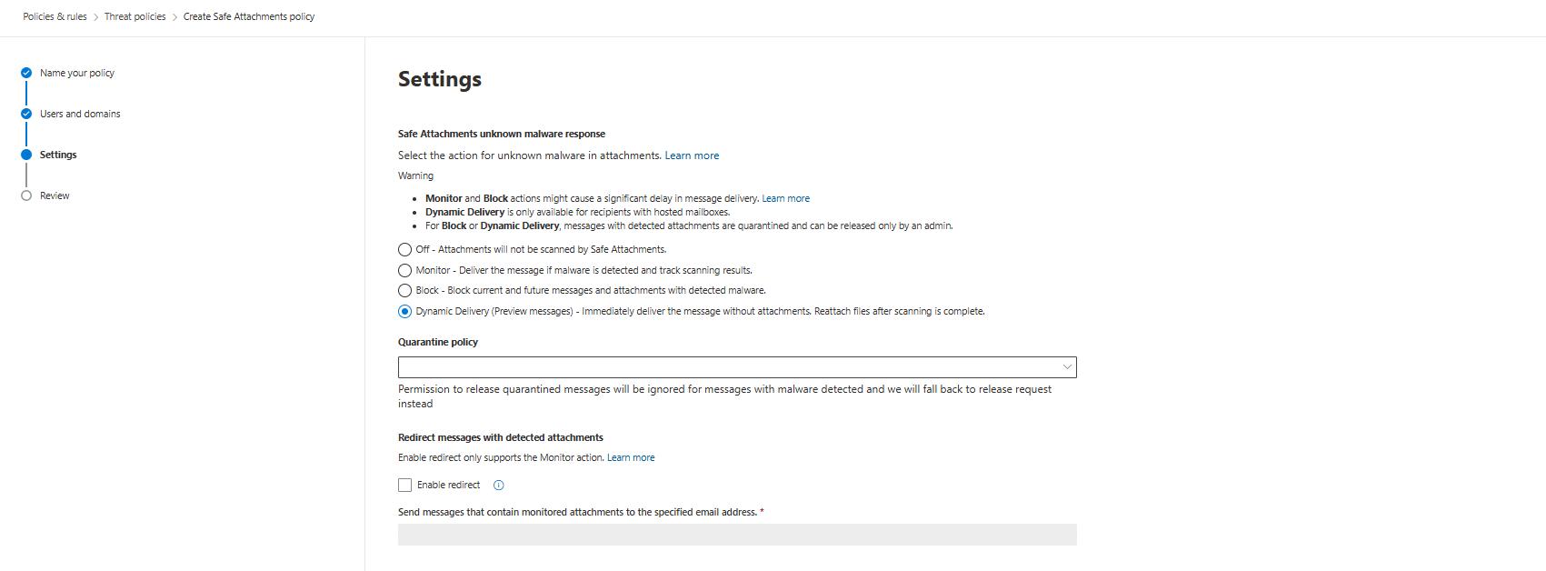Click the Name your policy step checkmark icon
1546x571 pixels.
tap(26, 73)
